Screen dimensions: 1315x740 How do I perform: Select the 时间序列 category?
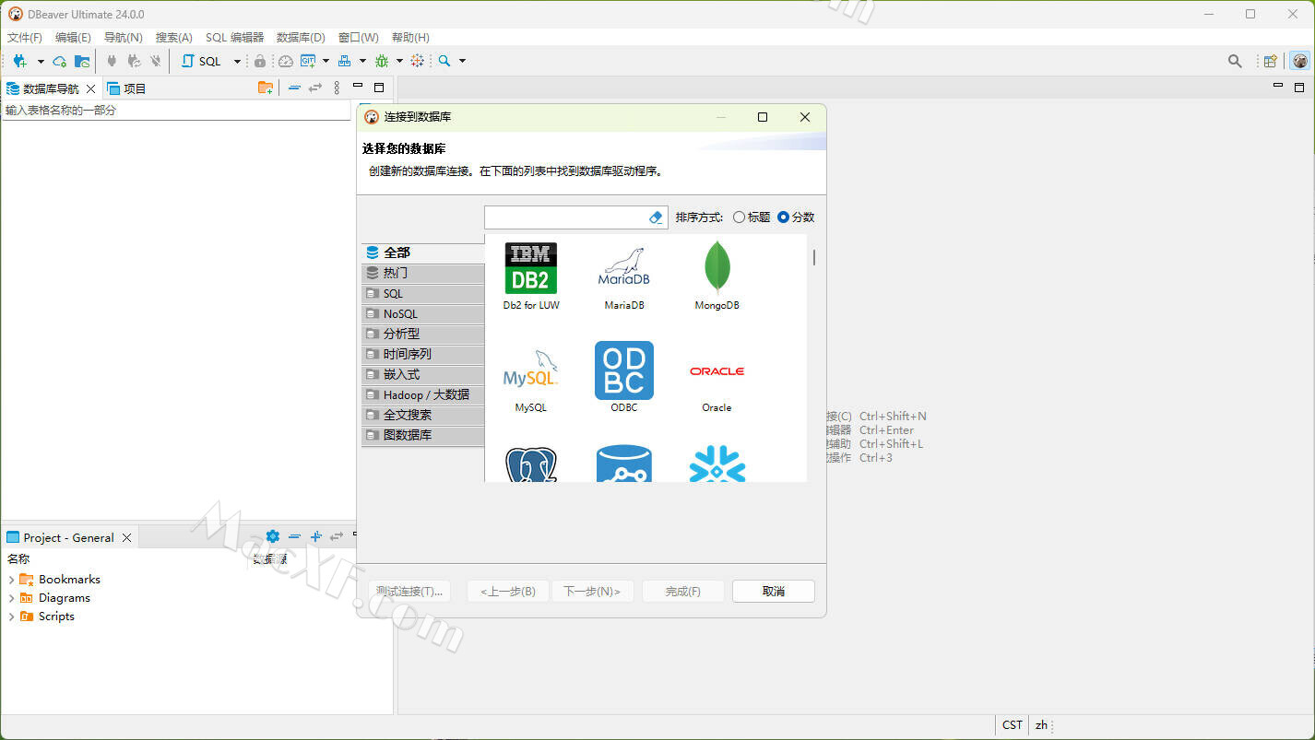tap(423, 354)
